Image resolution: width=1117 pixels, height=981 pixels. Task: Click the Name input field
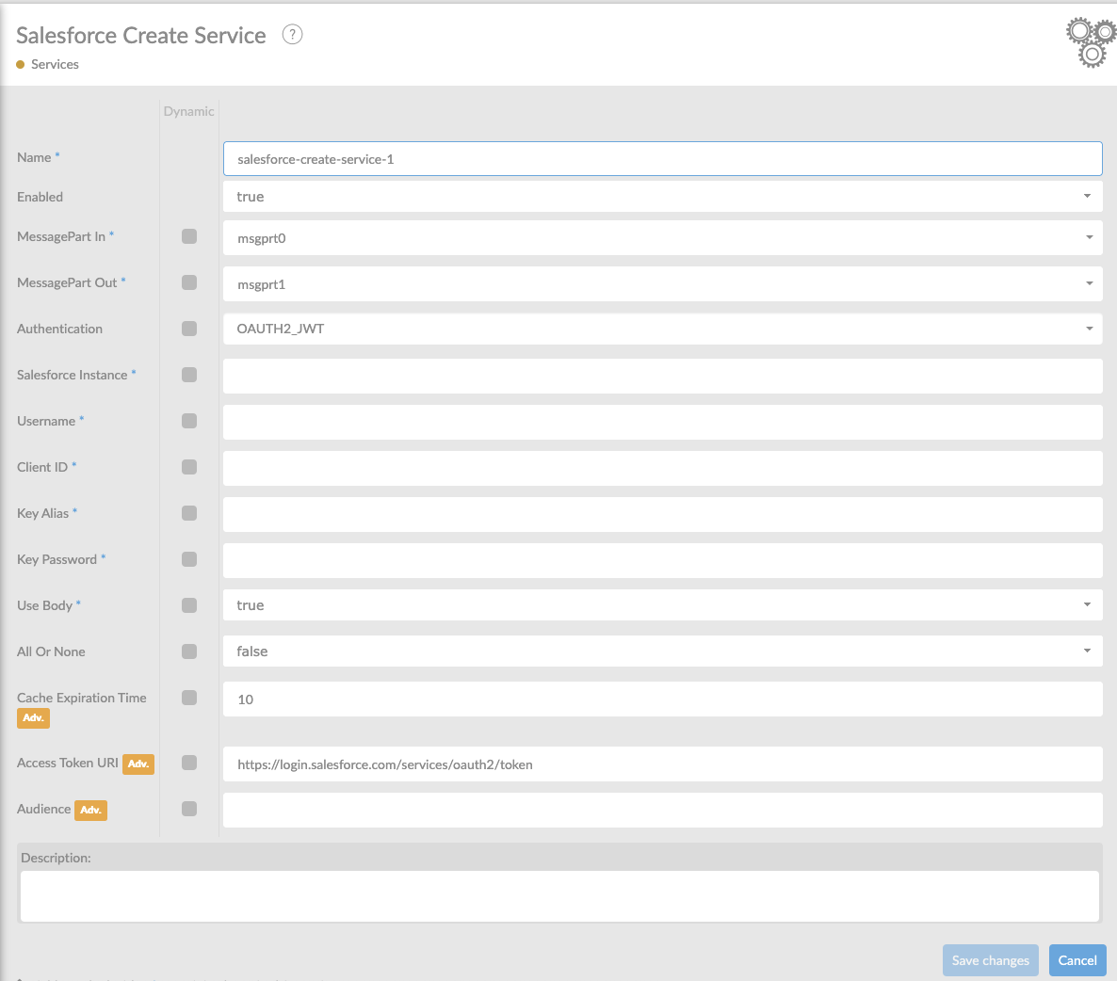point(662,159)
